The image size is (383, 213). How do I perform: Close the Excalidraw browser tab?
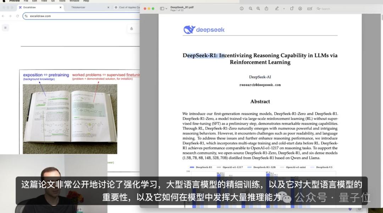point(60,7)
